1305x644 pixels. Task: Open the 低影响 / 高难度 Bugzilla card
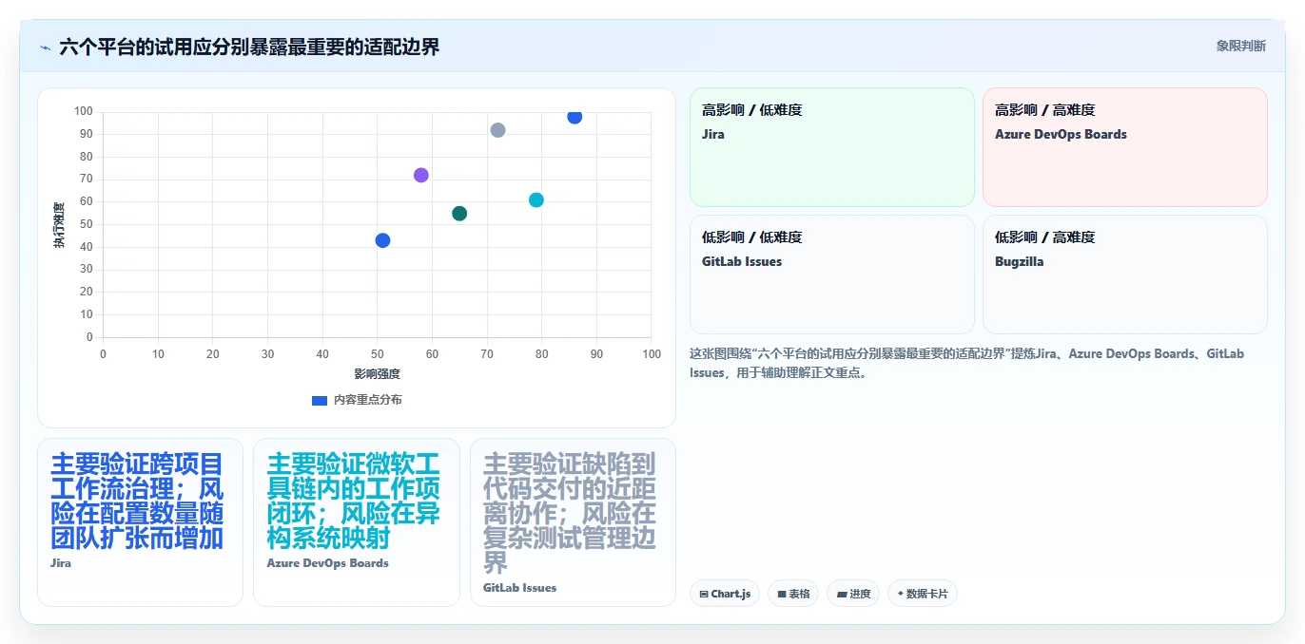point(1125,275)
